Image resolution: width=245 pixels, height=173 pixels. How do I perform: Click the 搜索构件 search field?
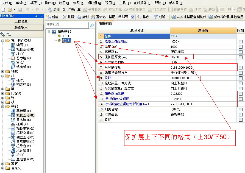pos(67,25)
